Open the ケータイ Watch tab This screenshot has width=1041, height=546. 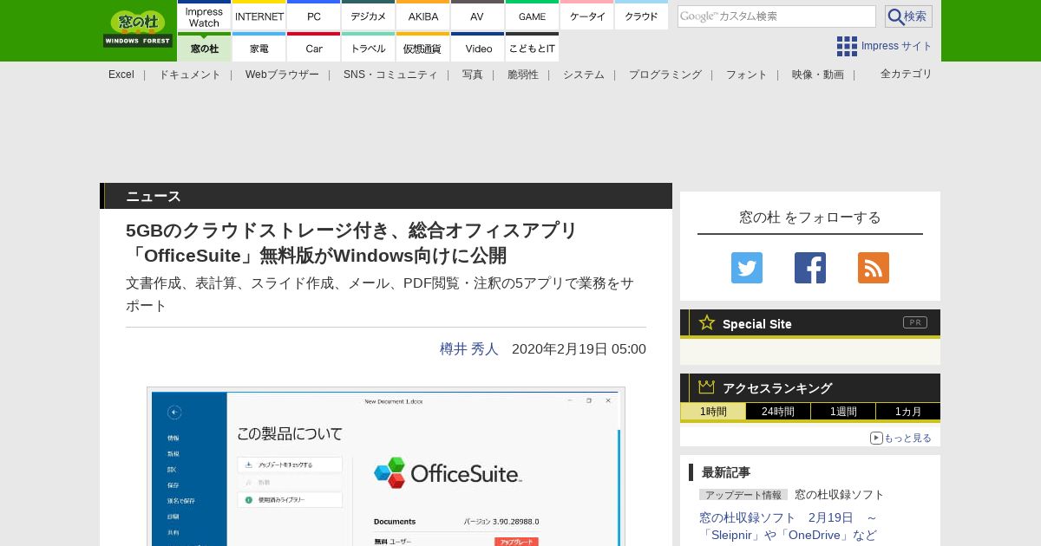coord(587,16)
